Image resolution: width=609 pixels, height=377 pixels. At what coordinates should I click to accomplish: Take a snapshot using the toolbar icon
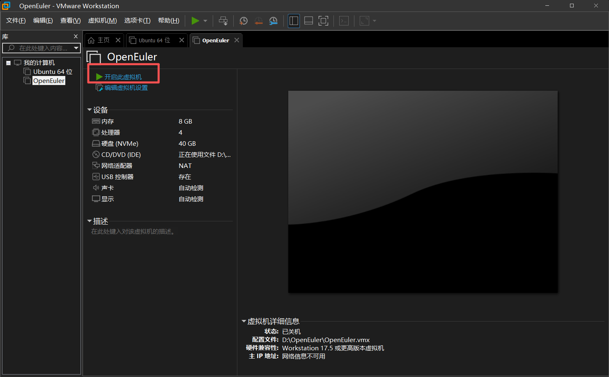coord(244,21)
